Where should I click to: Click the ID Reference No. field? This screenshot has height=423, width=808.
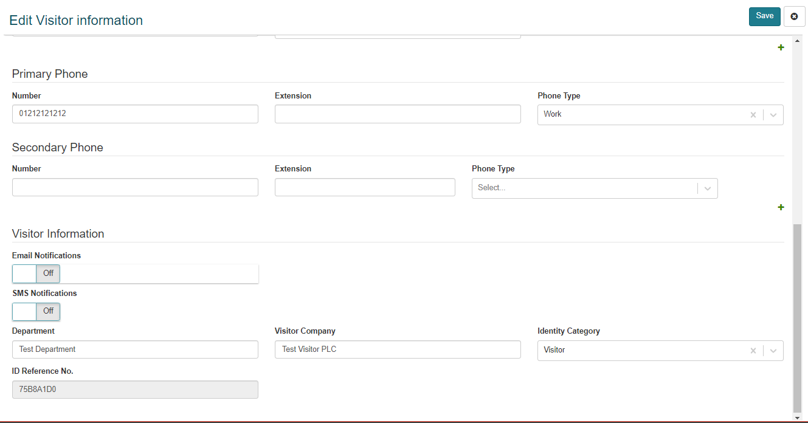[135, 390]
